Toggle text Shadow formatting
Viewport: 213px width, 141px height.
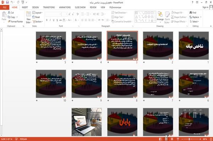(57, 20)
